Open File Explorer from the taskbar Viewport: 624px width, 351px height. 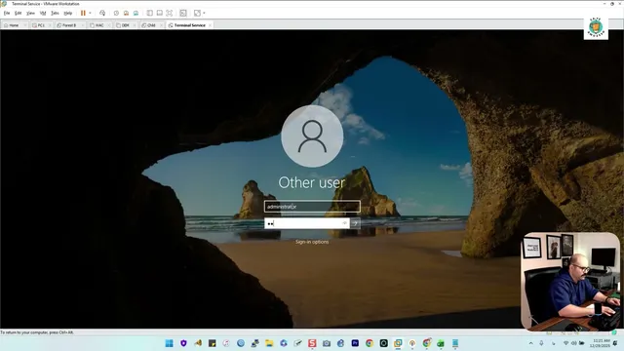269,343
